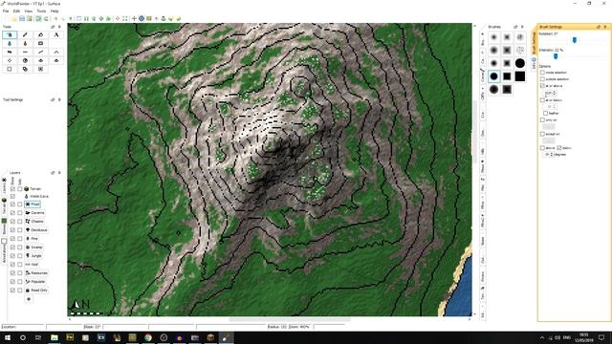Select the Resources layer button
Screen dimensions: 612x344
coord(36,273)
